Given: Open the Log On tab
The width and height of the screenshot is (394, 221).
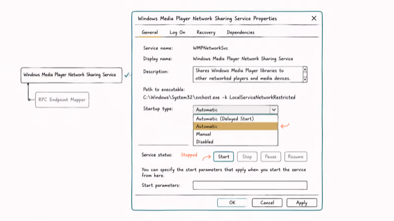Looking at the screenshot, I should pos(177,32).
